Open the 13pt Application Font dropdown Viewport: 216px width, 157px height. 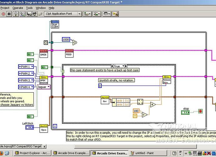[x=63, y=14]
